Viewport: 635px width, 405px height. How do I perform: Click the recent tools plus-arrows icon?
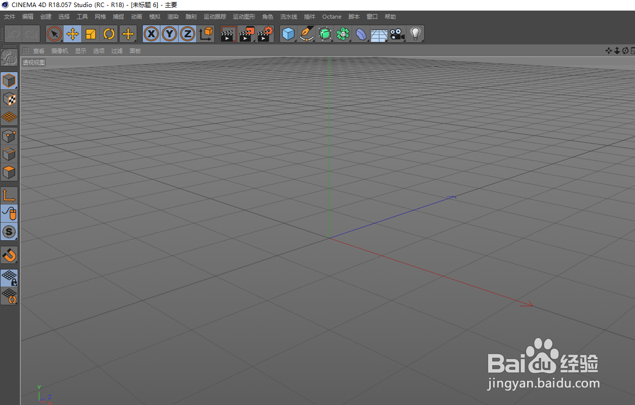(128, 34)
